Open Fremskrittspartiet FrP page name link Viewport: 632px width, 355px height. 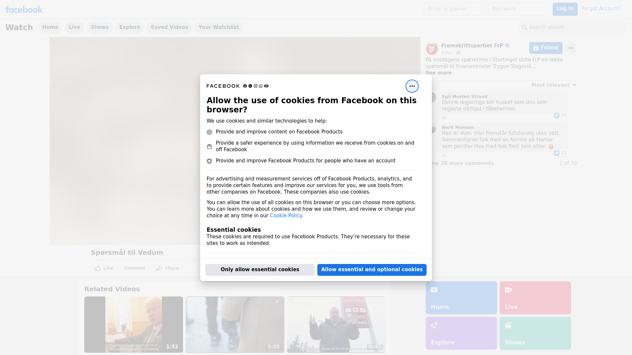click(472, 46)
